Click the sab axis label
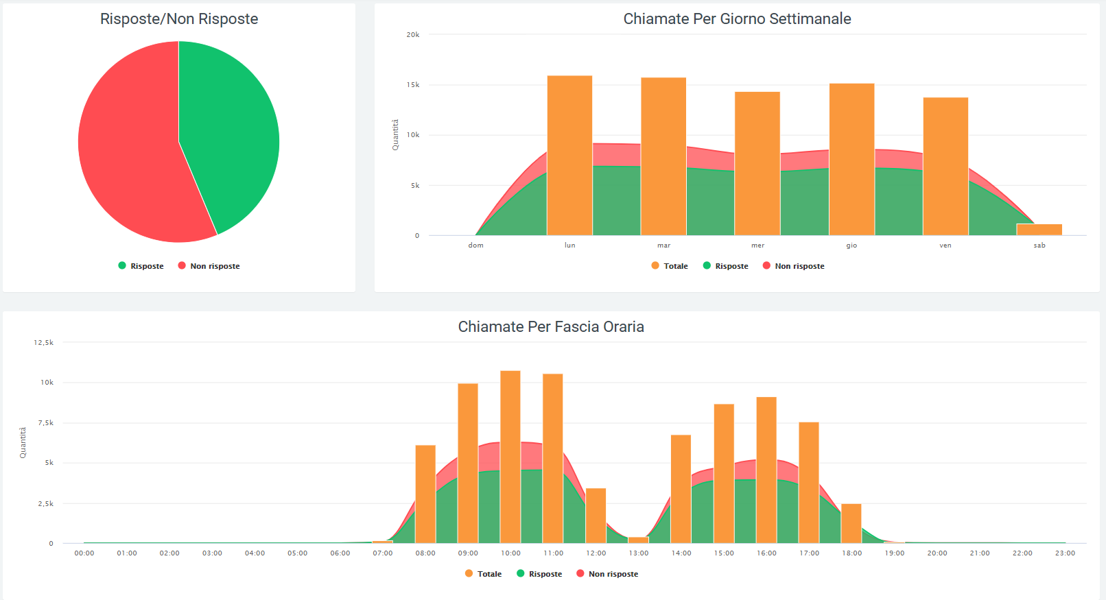 (x=1039, y=245)
